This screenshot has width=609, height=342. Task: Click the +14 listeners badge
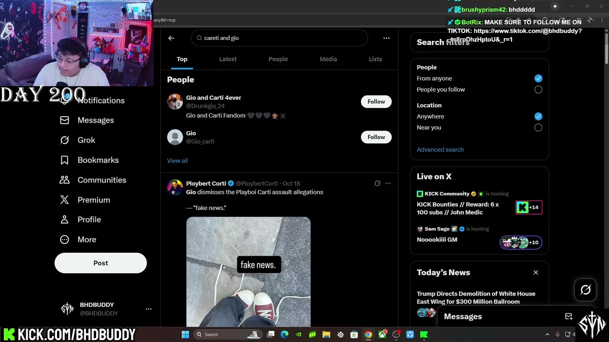(529, 208)
